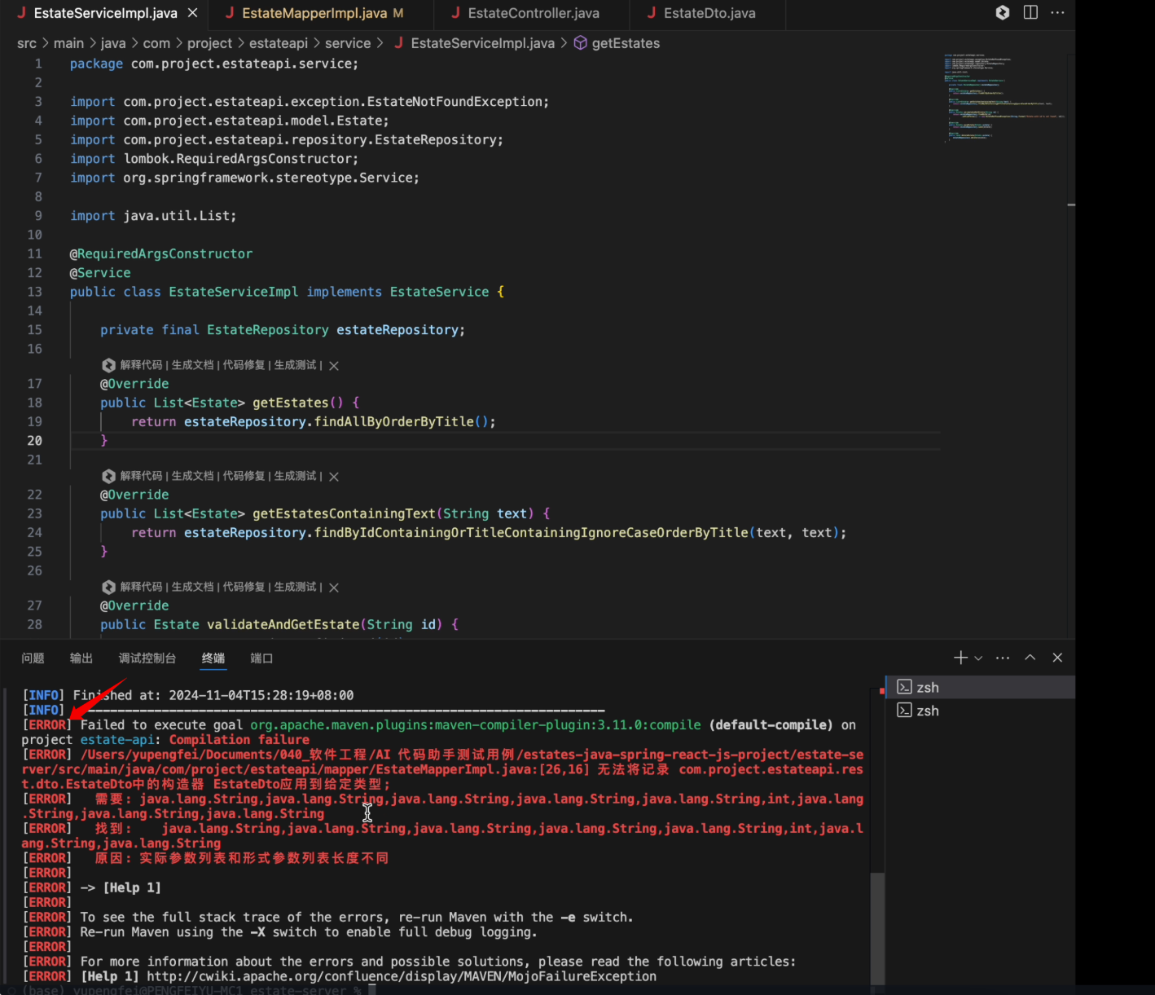This screenshot has height=995, width=1155.
Task: Select the second zsh terminal in the list
Action: pos(927,711)
